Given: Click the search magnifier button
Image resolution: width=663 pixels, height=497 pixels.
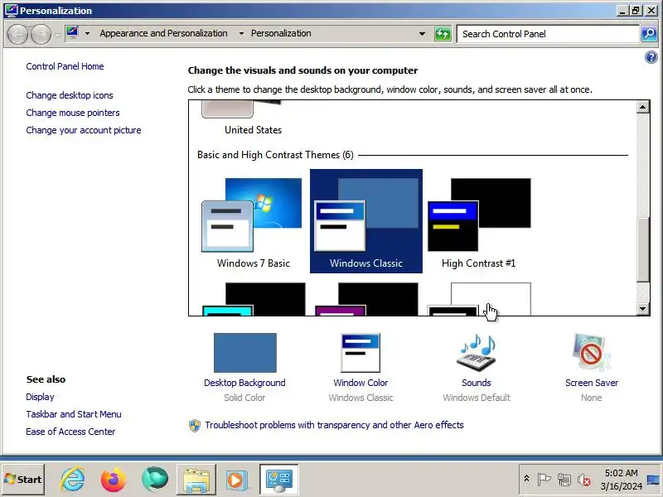Looking at the screenshot, I should [x=649, y=34].
